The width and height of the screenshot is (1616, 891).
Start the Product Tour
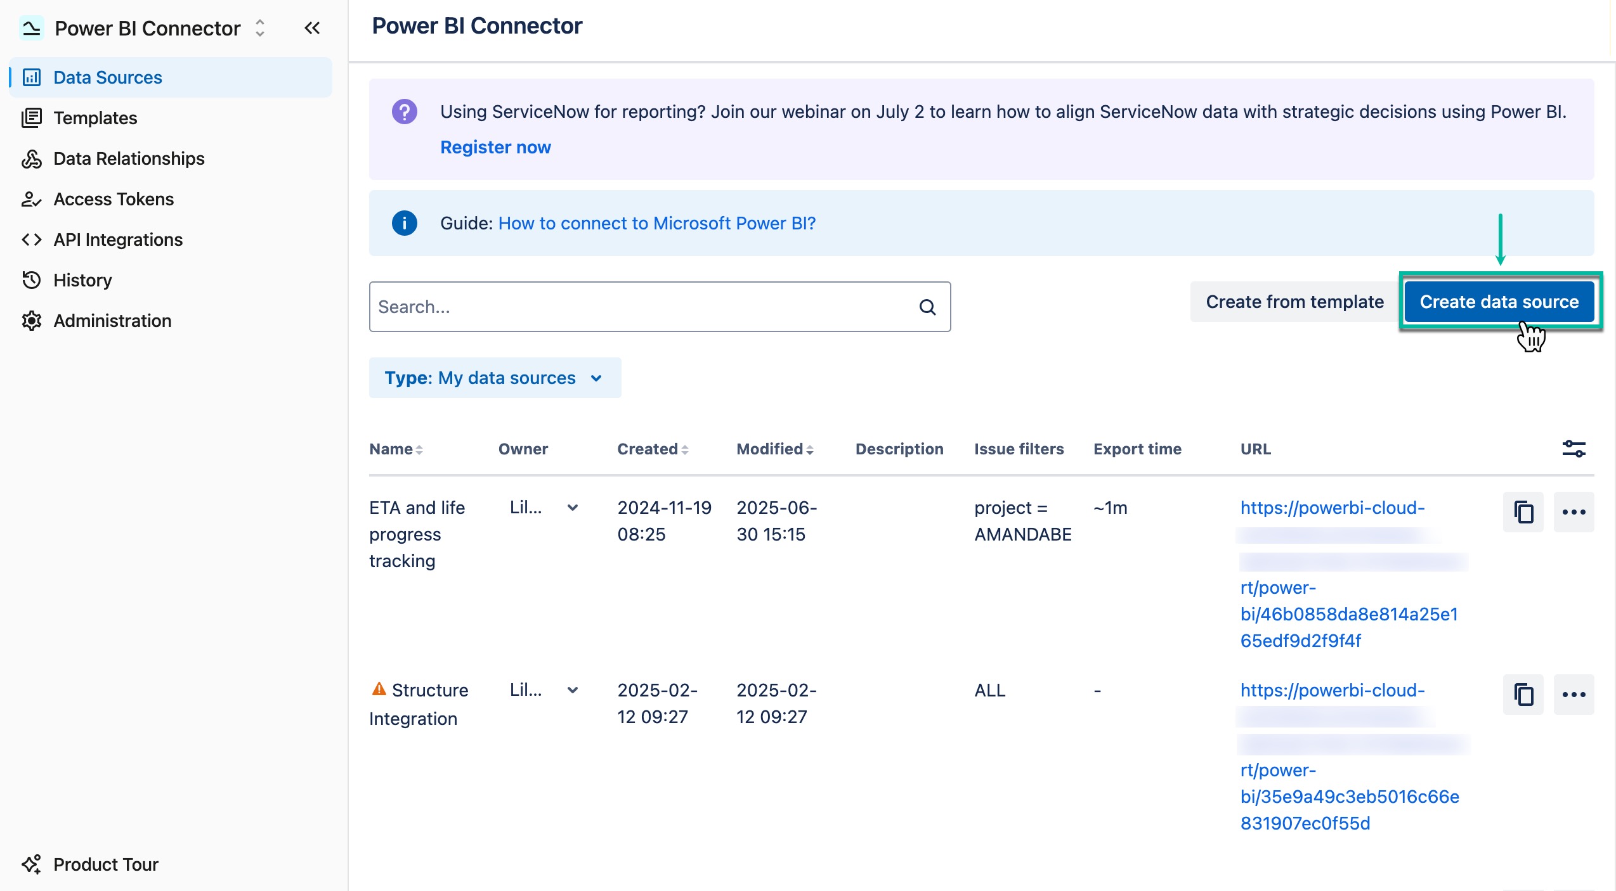(x=105, y=864)
